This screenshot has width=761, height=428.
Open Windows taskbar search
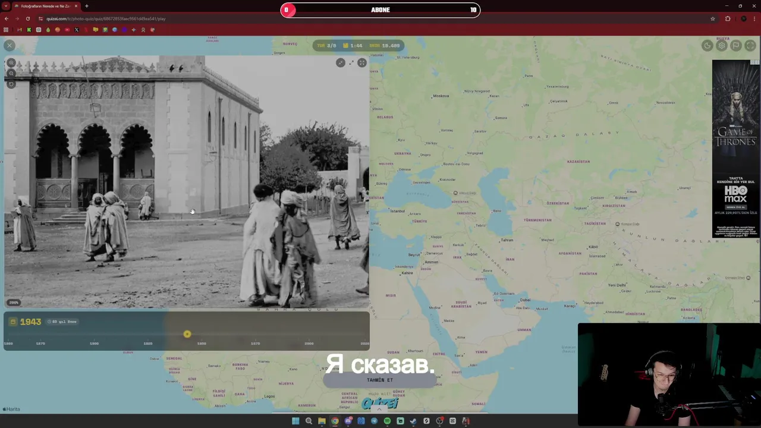click(309, 421)
